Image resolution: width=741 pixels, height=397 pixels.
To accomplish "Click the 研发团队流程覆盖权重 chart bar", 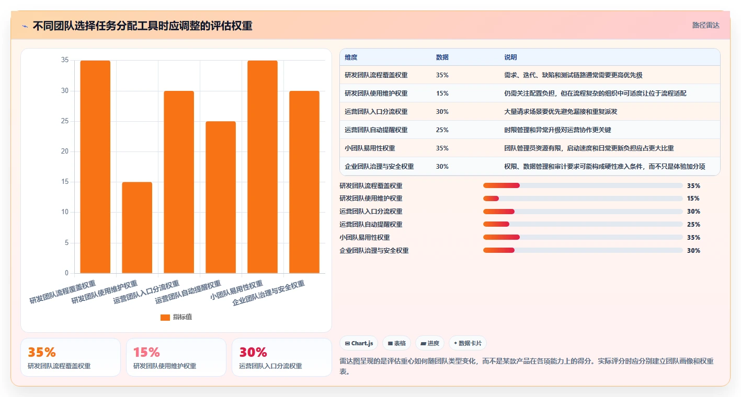I will 95,167.
